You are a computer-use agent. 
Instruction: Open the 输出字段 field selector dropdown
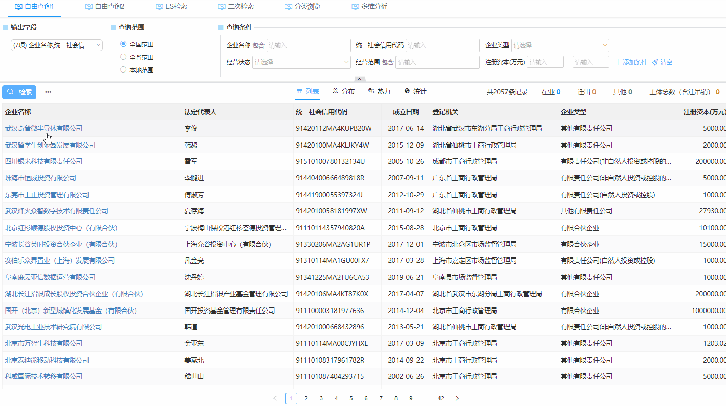coord(56,45)
